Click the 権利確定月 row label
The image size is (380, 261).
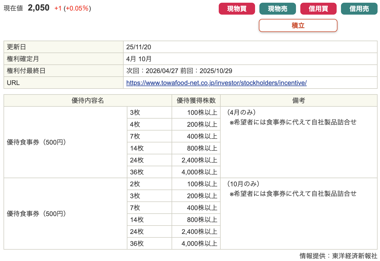[x=23, y=59]
